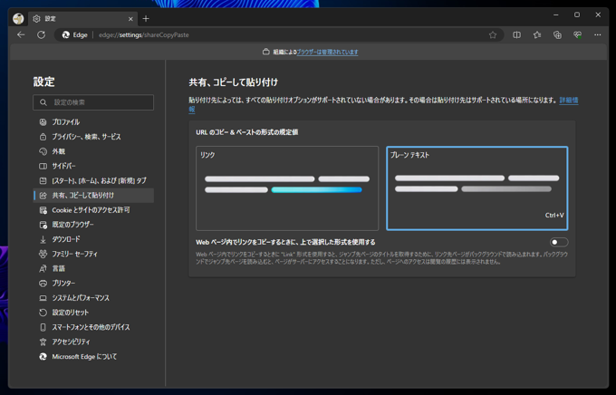Open ブラウザーは管理されています link
The image size is (616, 395).
click(327, 52)
